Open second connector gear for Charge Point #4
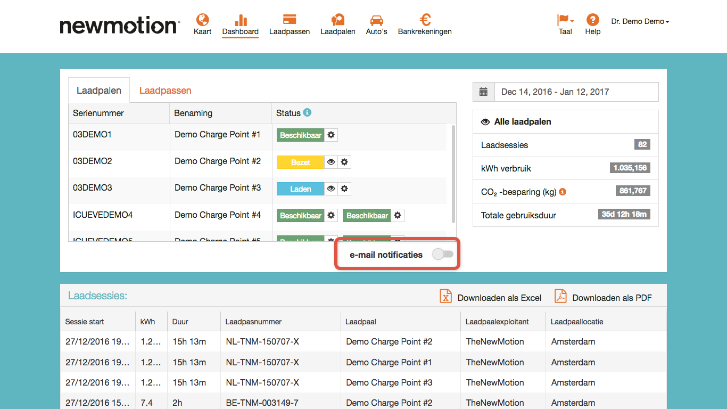The image size is (727, 409). tap(398, 216)
